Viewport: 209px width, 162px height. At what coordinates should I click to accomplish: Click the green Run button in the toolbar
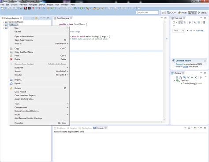[82, 8]
